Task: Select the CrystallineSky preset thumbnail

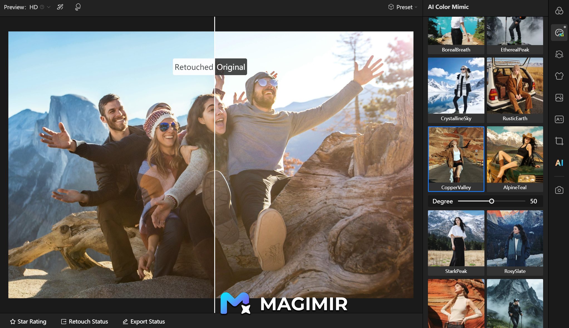Action: pyautogui.click(x=456, y=90)
